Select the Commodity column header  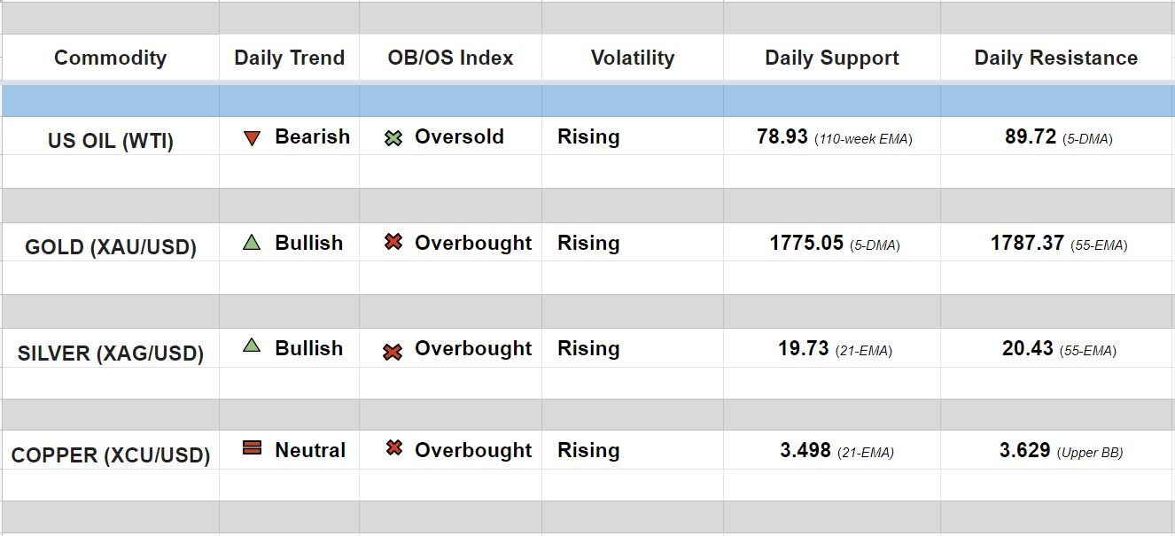[110, 58]
